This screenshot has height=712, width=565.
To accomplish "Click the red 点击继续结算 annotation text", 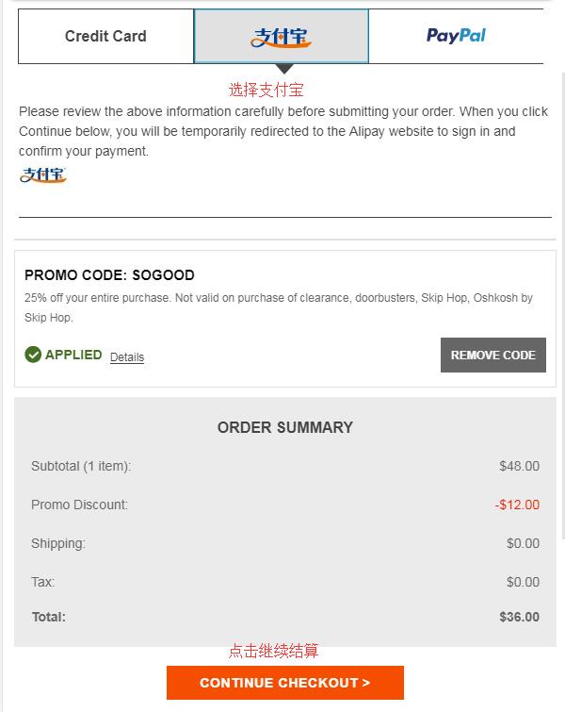I will click(x=273, y=651).
